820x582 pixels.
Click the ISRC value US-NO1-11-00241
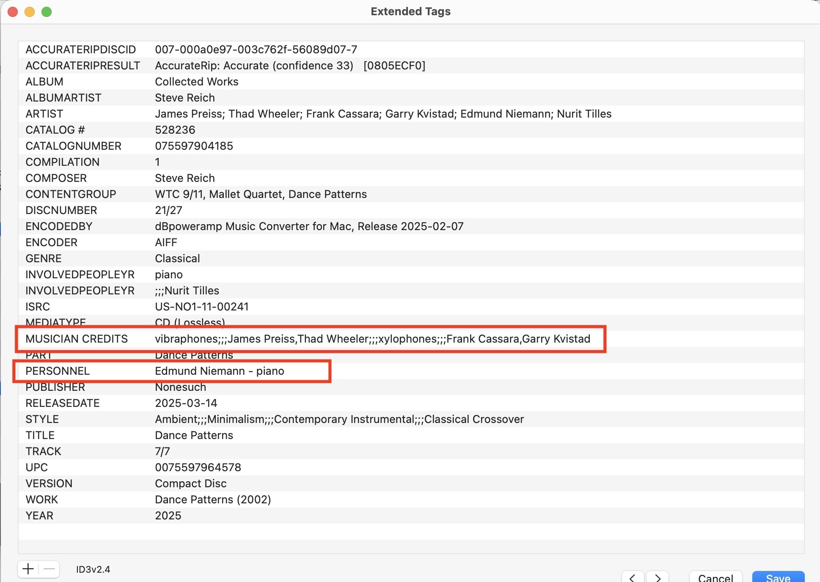[x=201, y=307]
